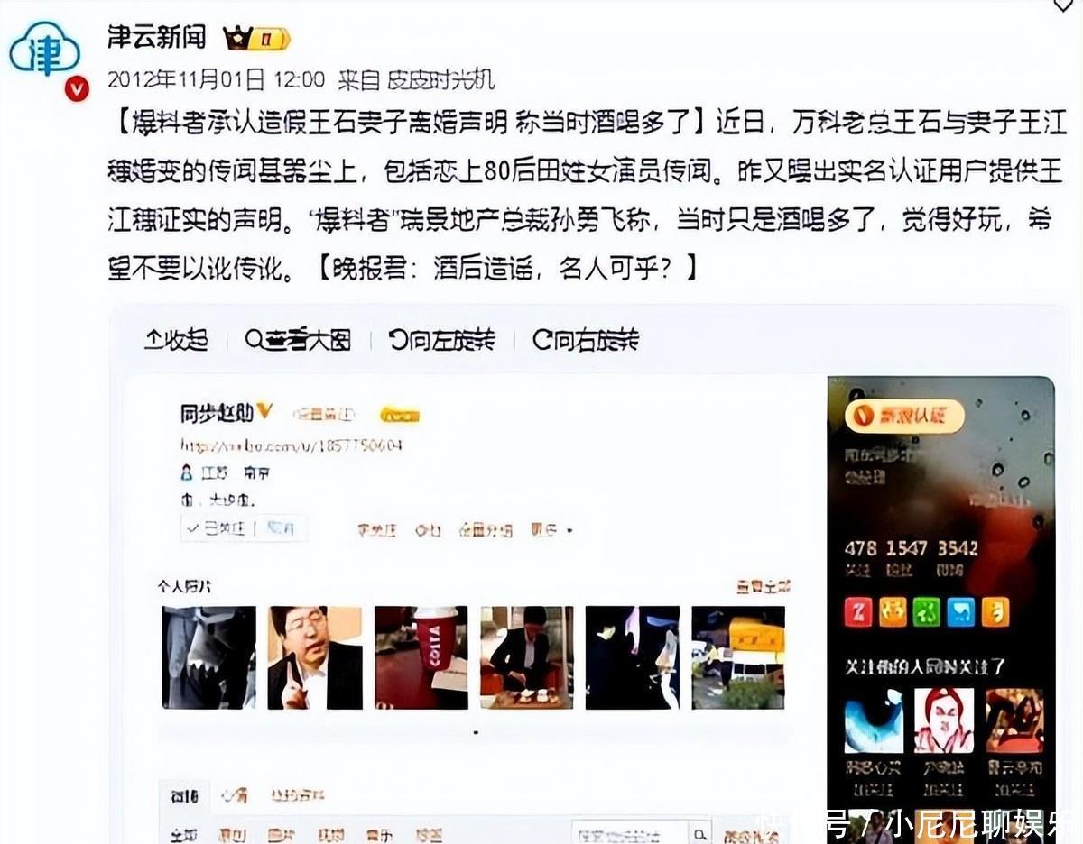Image resolution: width=1083 pixels, height=844 pixels.
Task: Toggle the 已关注 follow button
Action: [218, 528]
